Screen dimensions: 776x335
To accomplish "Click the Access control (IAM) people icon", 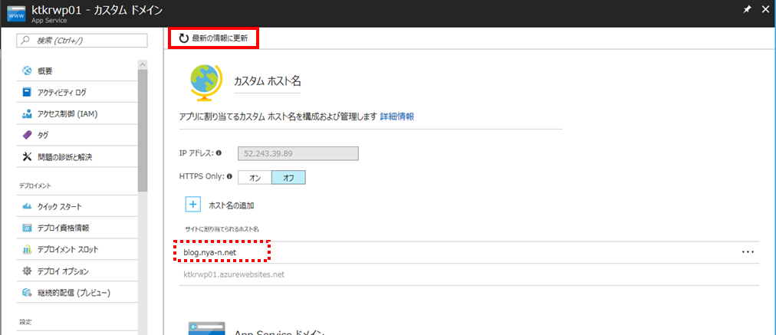I will 27,113.
